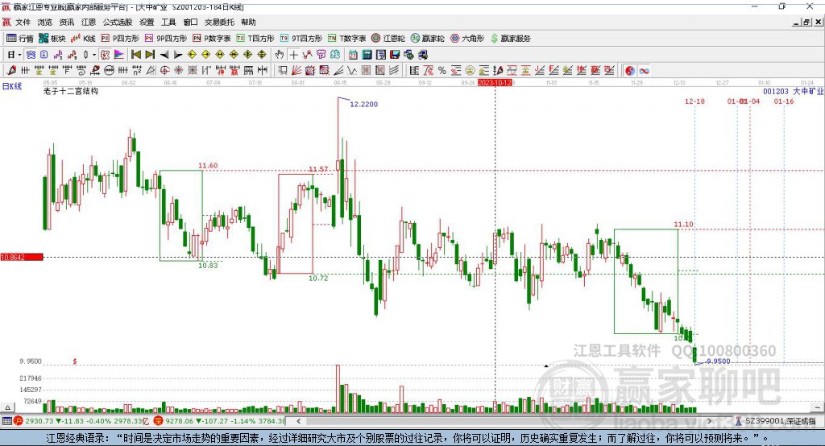The image size is (825, 446).
Task: Open the T四方形 tool
Action: [x=255, y=39]
